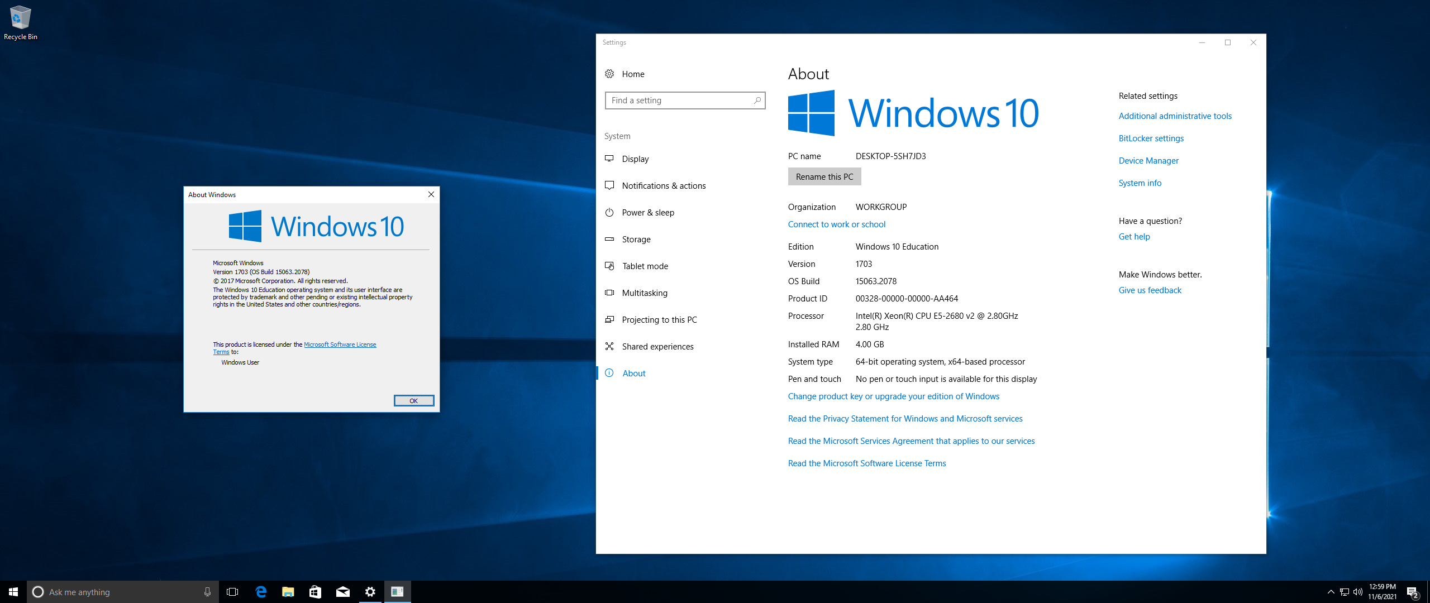Open System info link

pyautogui.click(x=1140, y=183)
